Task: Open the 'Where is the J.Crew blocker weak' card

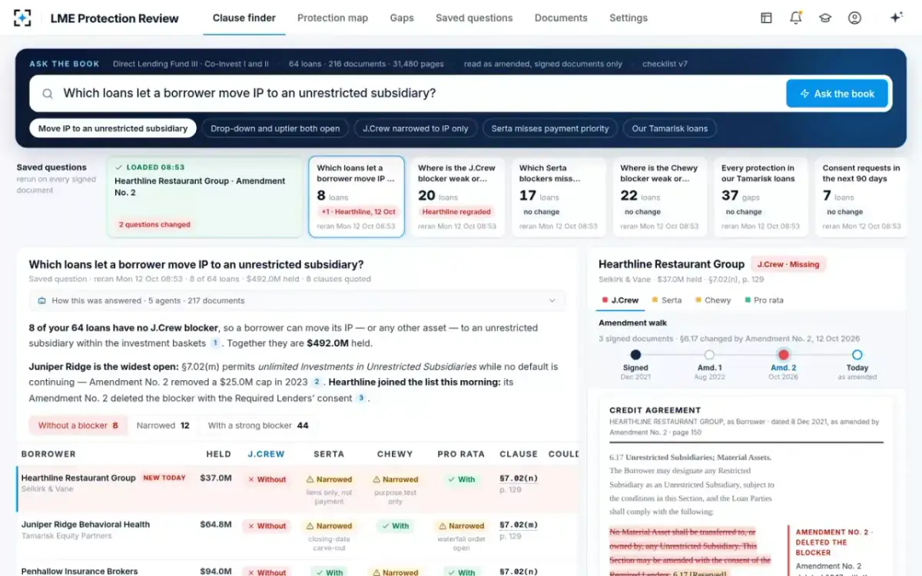Action: tap(458, 197)
